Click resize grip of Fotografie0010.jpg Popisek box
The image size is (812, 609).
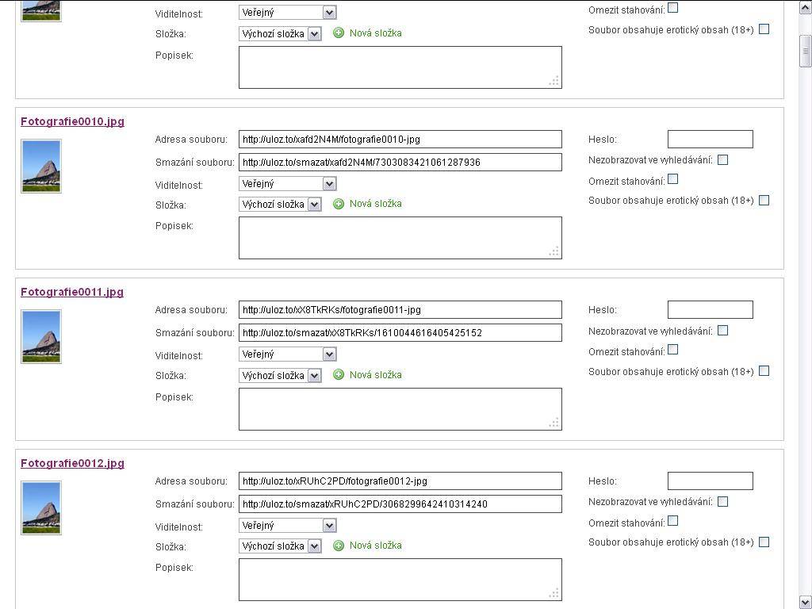click(x=554, y=251)
